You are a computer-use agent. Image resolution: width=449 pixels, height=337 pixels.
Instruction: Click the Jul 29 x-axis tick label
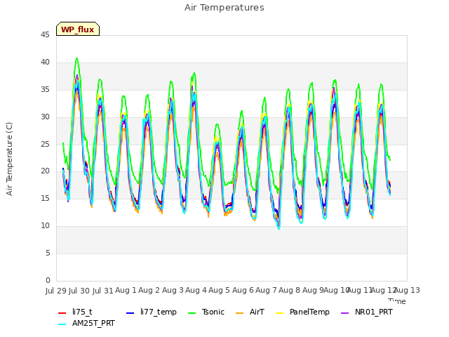[x=56, y=290]
